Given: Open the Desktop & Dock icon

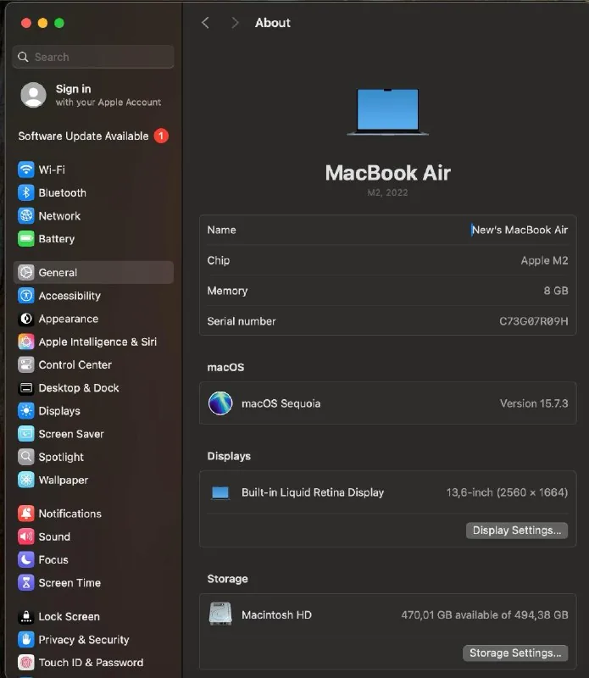Looking at the screenshot, I should [26, 388].
